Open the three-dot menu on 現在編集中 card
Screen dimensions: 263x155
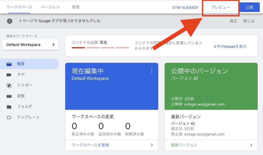point(152,71)
